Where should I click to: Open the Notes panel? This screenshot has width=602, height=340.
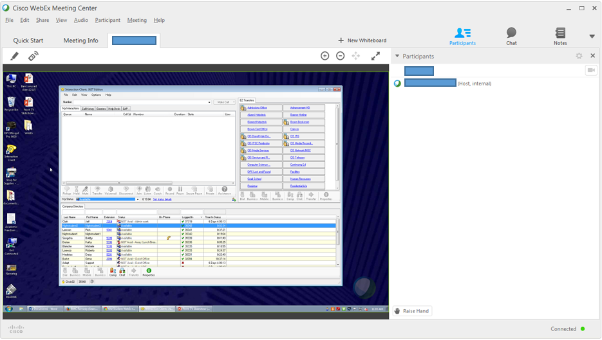pyautogui.click(x=560, y=37)
